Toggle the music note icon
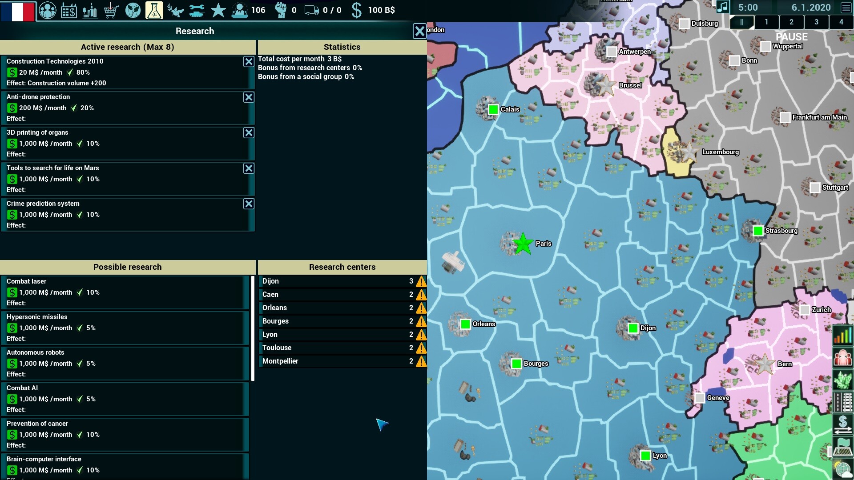The height and width of the screenshot is (480, 854). pos(723,7)
